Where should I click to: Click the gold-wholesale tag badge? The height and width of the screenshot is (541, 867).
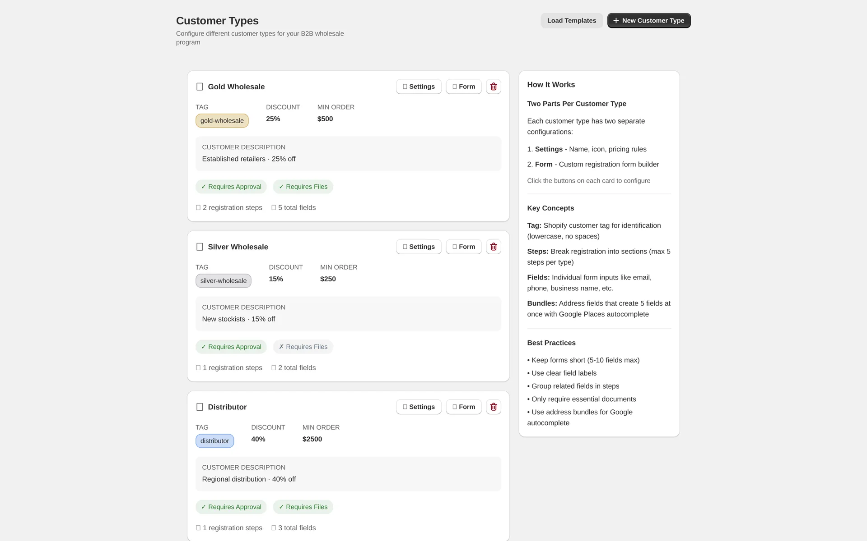click(222, 120)
